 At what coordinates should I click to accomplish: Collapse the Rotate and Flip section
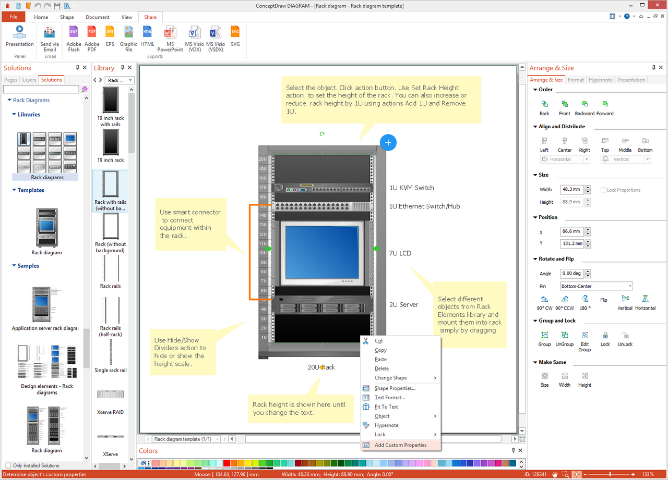(x=535, y=259)
